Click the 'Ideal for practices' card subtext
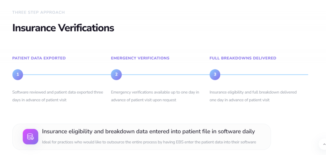 (x=149, y=142)
